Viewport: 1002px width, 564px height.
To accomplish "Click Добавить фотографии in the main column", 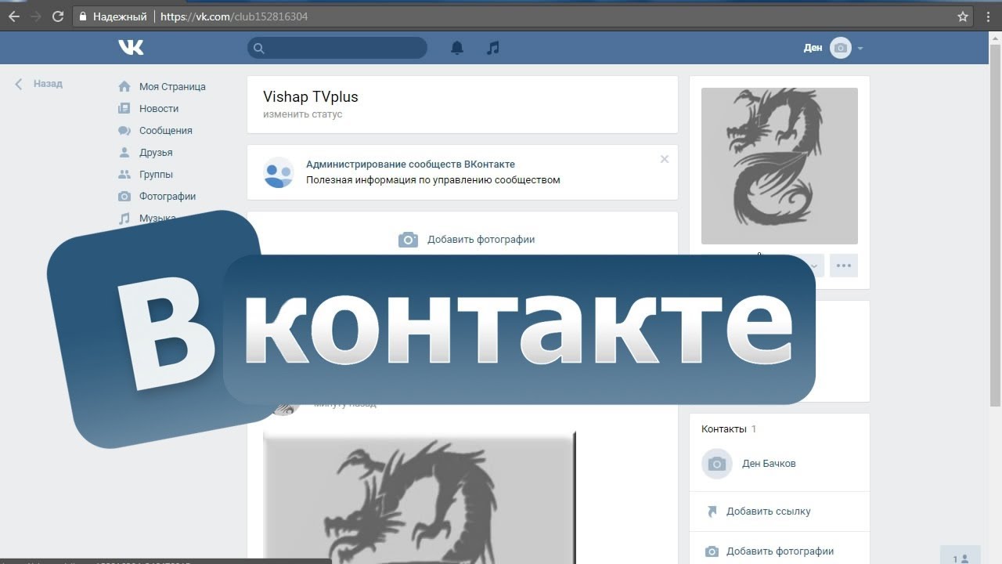I will click(467, 240).
